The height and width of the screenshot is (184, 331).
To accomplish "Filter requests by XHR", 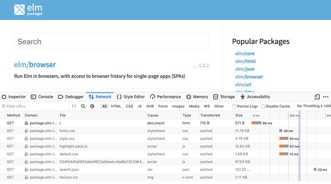I will 150,106.
